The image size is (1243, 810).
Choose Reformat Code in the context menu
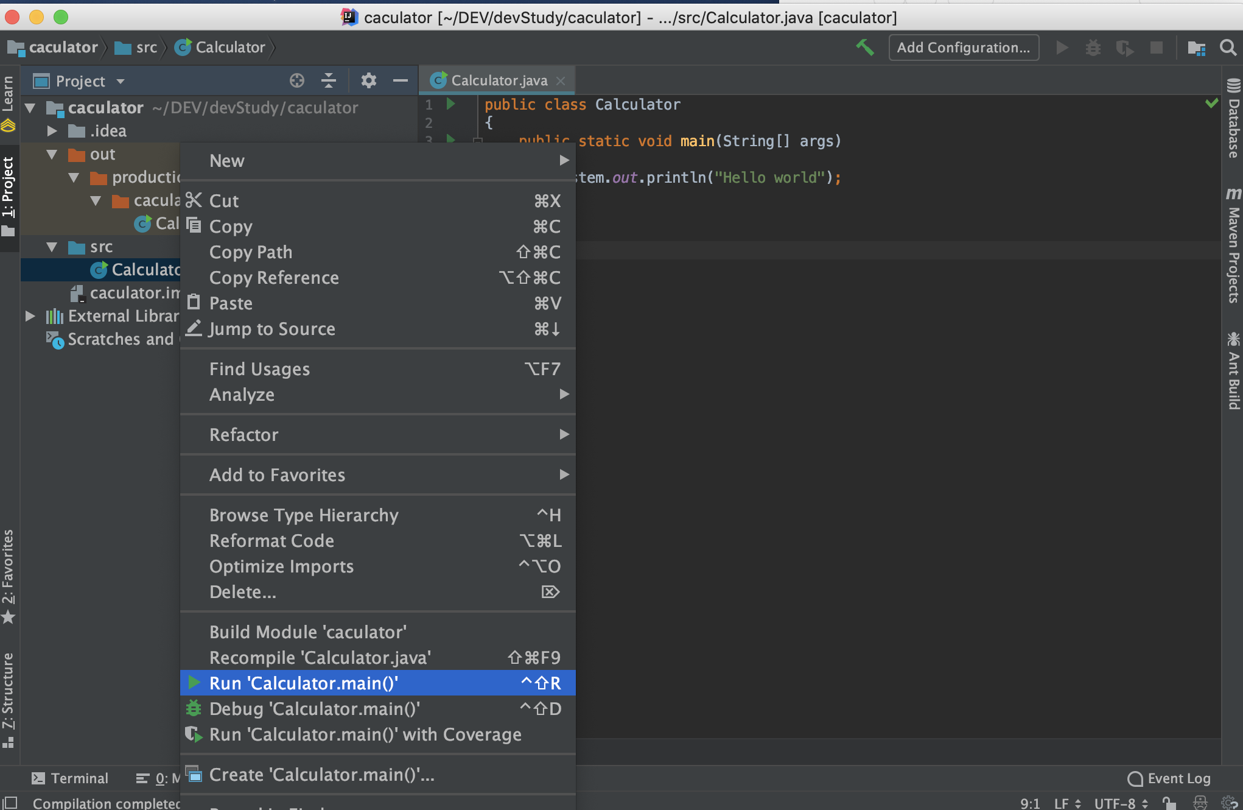tap(271, 541)
